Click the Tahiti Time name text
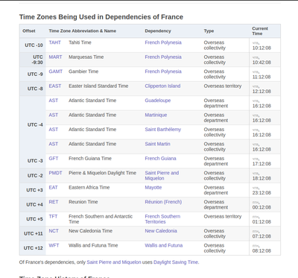 click(x=80, y=42)
